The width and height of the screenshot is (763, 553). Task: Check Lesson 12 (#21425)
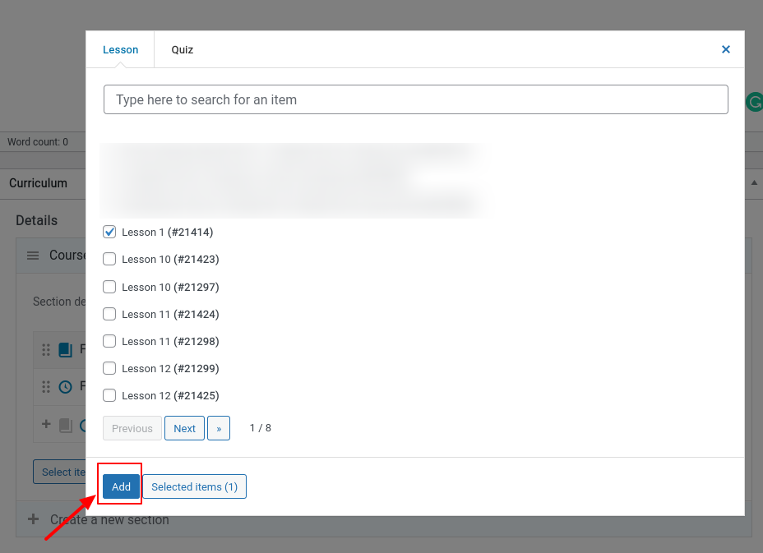click(x=109, y=395)
